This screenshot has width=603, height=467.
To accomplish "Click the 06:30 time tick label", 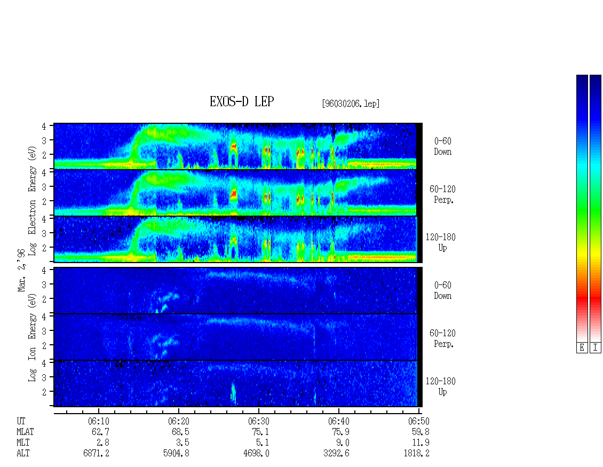I will tap(259, 421).
